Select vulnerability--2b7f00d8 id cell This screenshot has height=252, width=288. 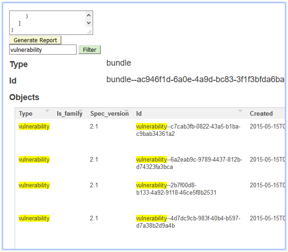click(x=176, y=189)
